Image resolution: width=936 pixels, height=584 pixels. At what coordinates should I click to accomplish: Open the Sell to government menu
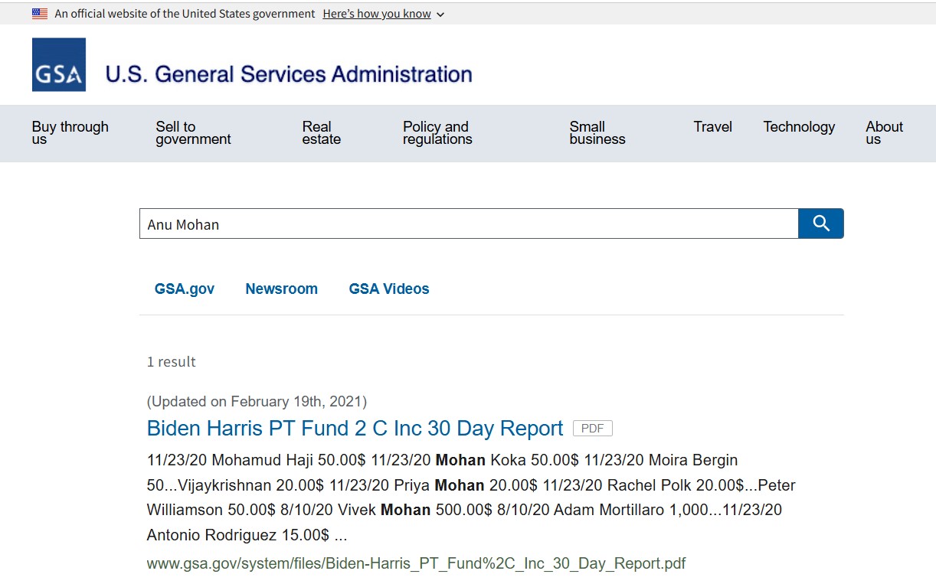193,133
